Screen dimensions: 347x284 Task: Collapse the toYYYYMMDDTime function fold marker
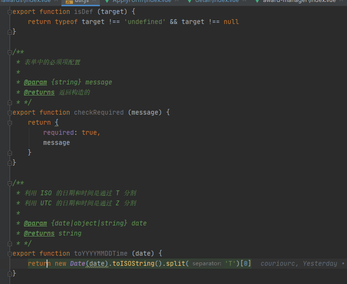(10, 253)
